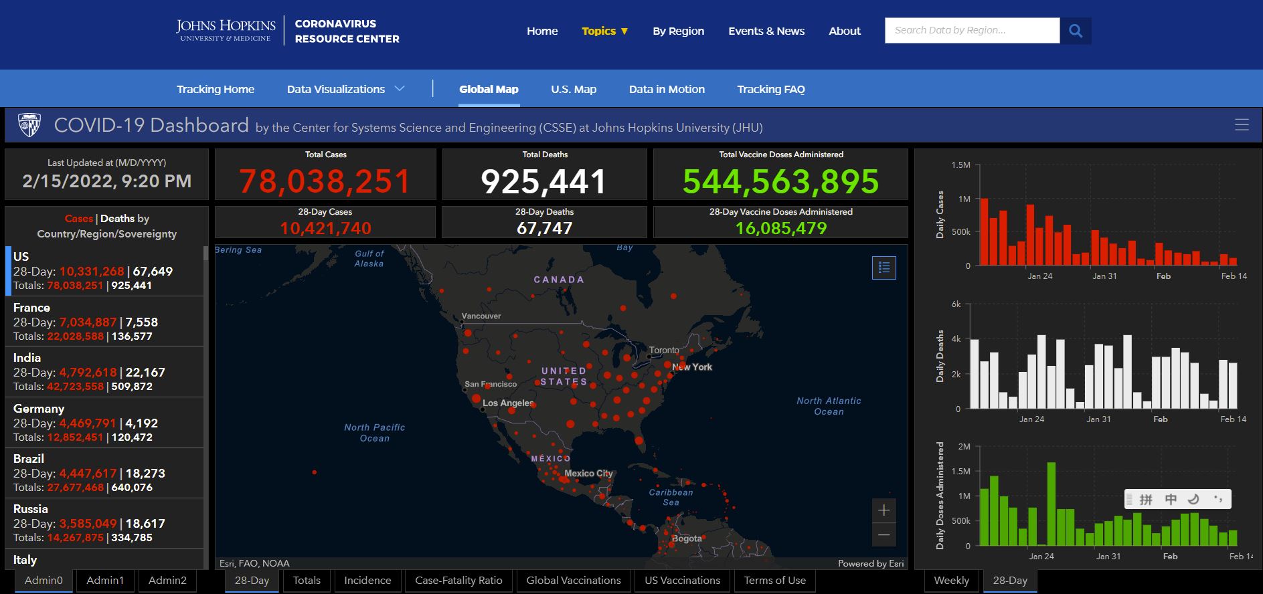Select the Germany row in country list
The height and width of the screenshot is (594, 1263).
pos(104,423)
